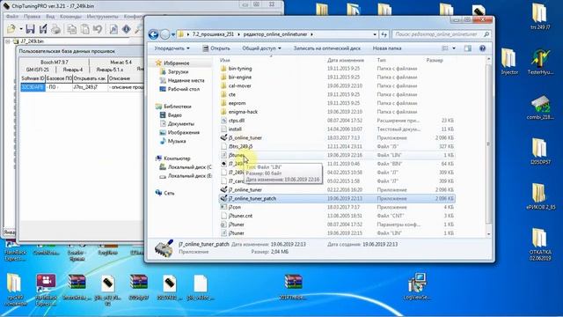Viewport: 563px width, 317px height.
Task: Click the Refresh button next to address bar
Action: 384,34
